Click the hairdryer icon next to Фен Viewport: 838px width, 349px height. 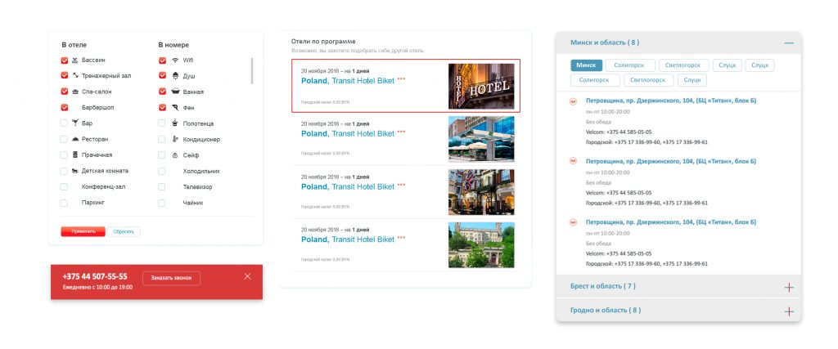pyautogui.click(x=175, y=107)
